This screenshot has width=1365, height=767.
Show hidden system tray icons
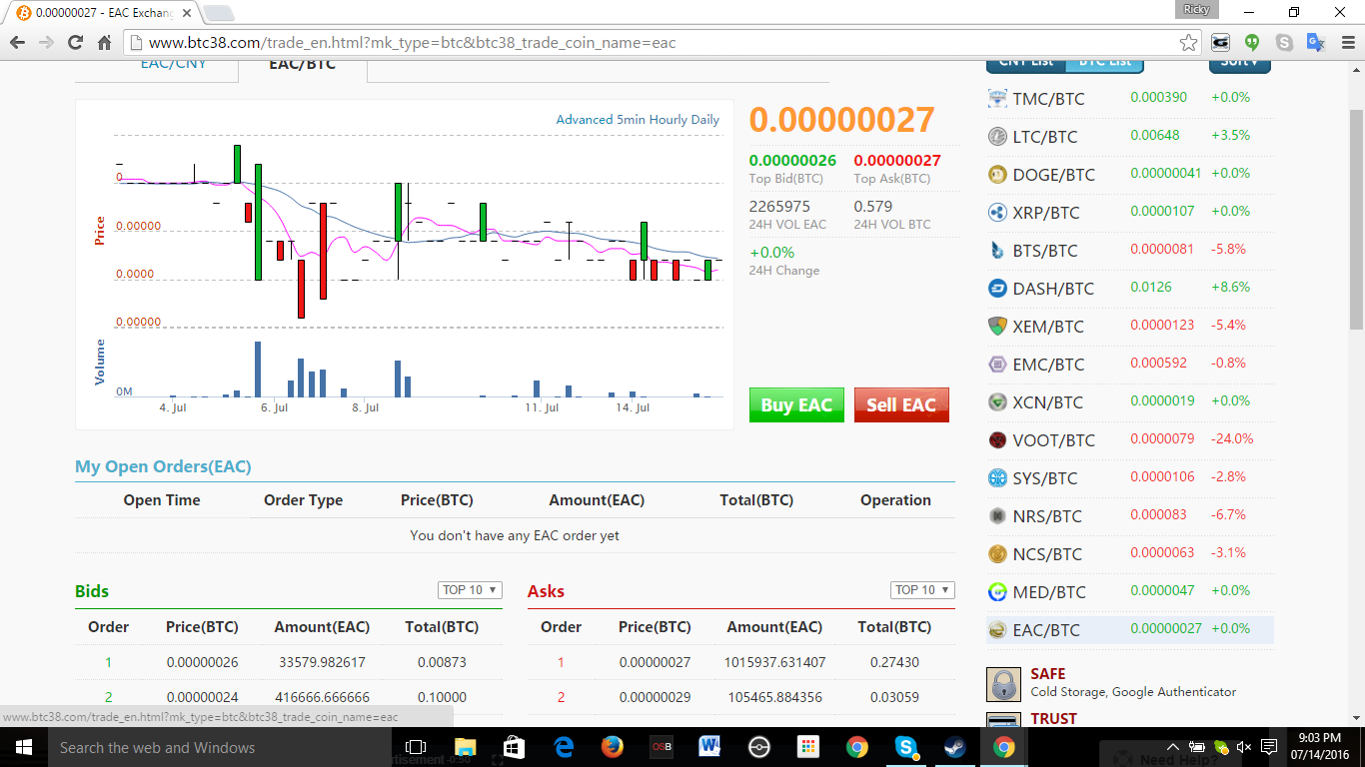(1173, 747)
